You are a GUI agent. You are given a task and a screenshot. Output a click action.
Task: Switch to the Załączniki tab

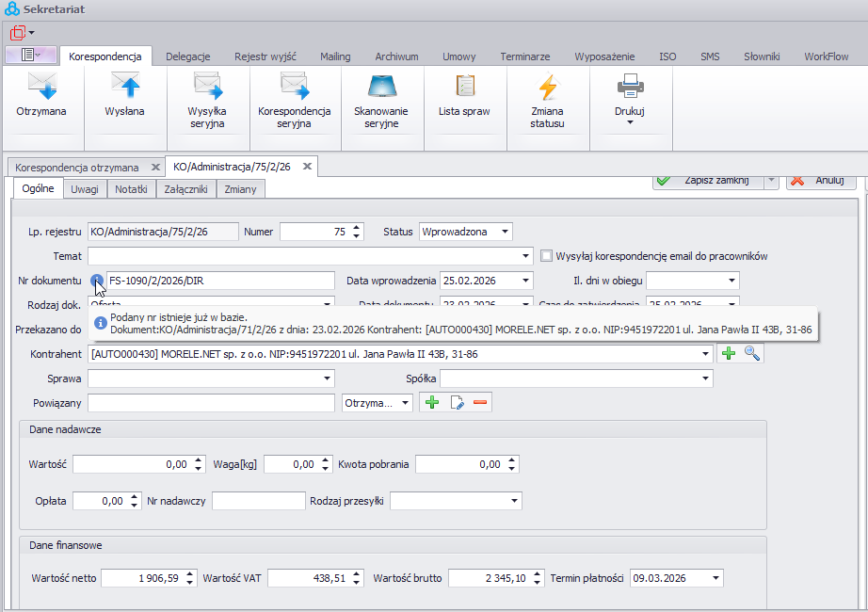[x=185, y=189]
